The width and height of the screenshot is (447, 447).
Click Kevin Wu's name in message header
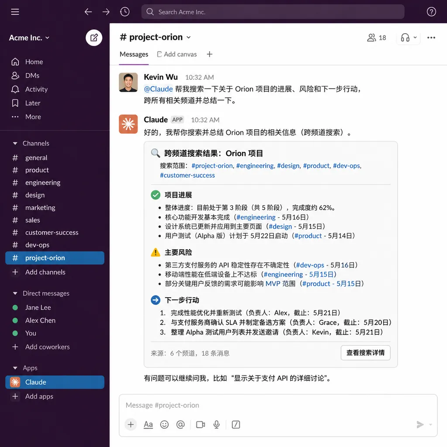click(161, 77)
